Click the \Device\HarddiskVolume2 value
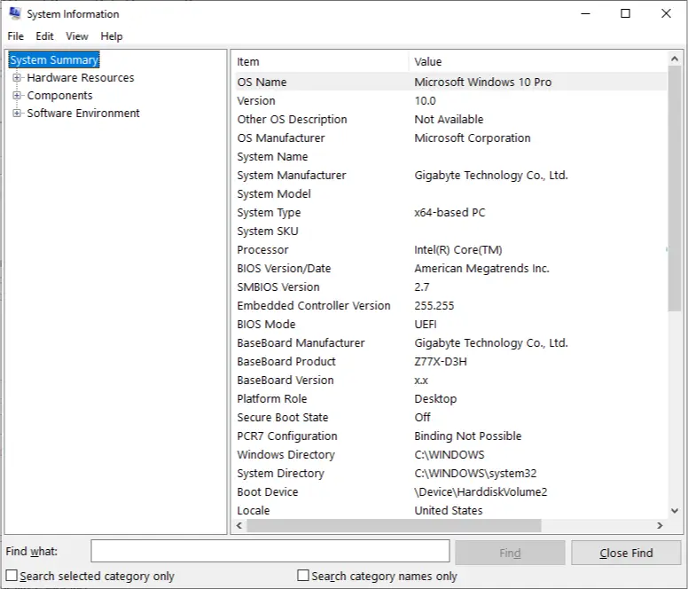 click(x=481, y=492)
